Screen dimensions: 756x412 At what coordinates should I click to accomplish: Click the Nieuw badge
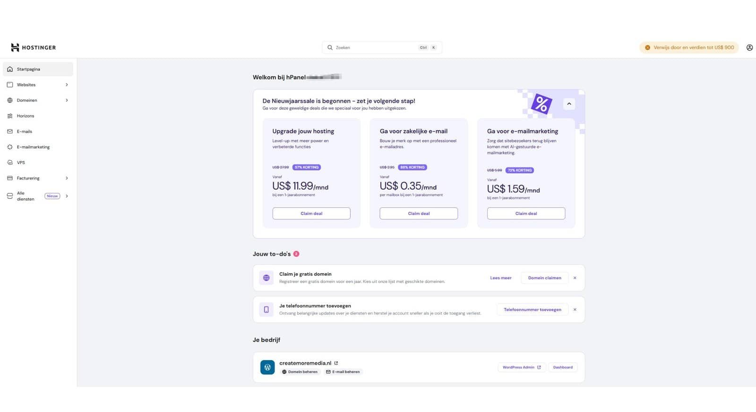pyautogui.click(x=52, y=196)
